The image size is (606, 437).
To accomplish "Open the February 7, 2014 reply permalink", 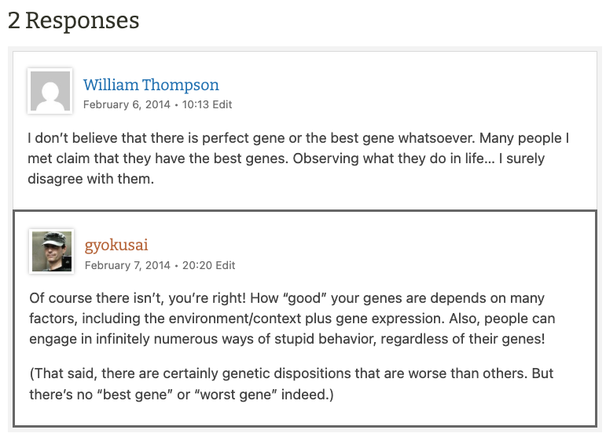I will click(x=127, y=265).
